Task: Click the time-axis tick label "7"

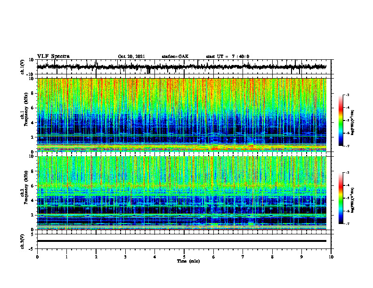Action: click(243, 257)
